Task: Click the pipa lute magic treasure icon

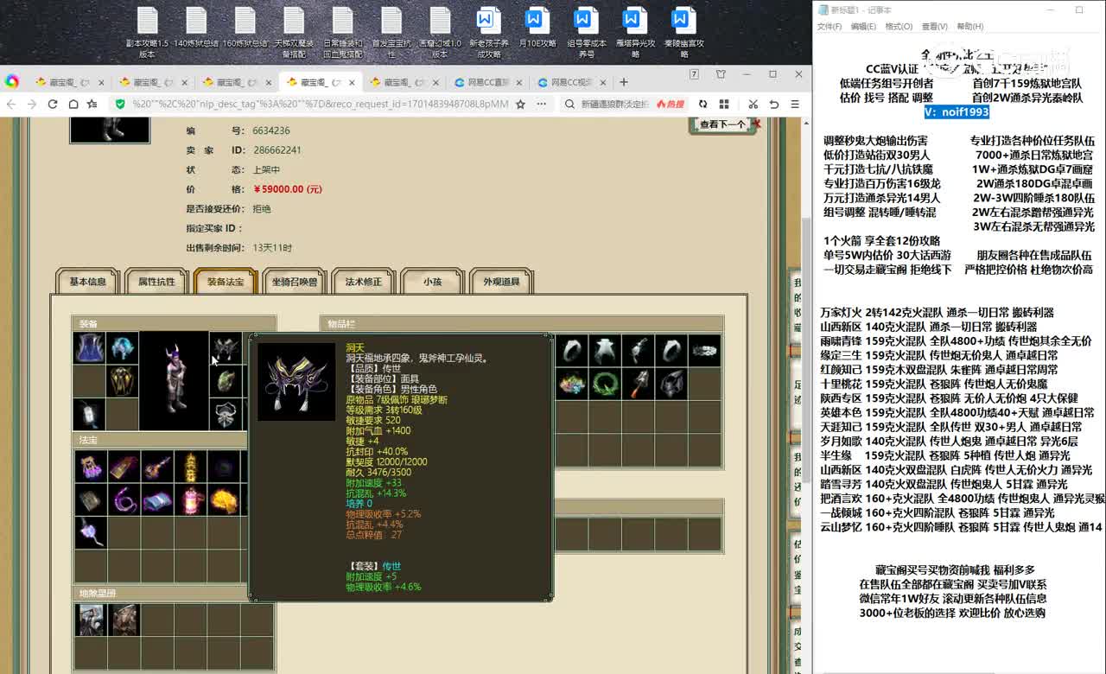Action: click(156, 467)
